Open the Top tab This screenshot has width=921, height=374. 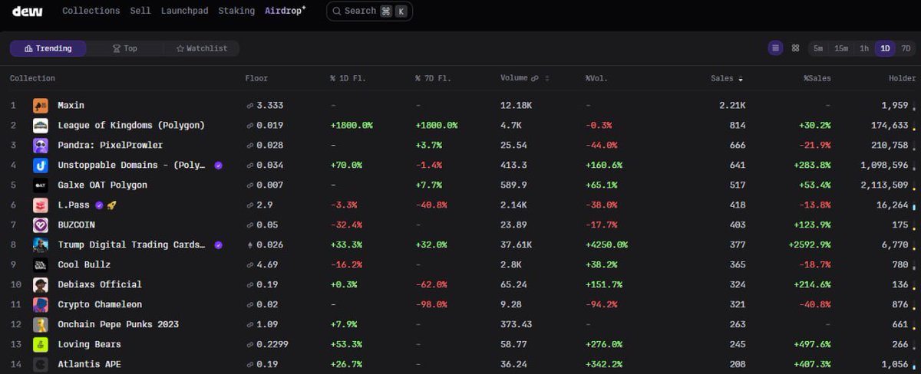[124, 48]
